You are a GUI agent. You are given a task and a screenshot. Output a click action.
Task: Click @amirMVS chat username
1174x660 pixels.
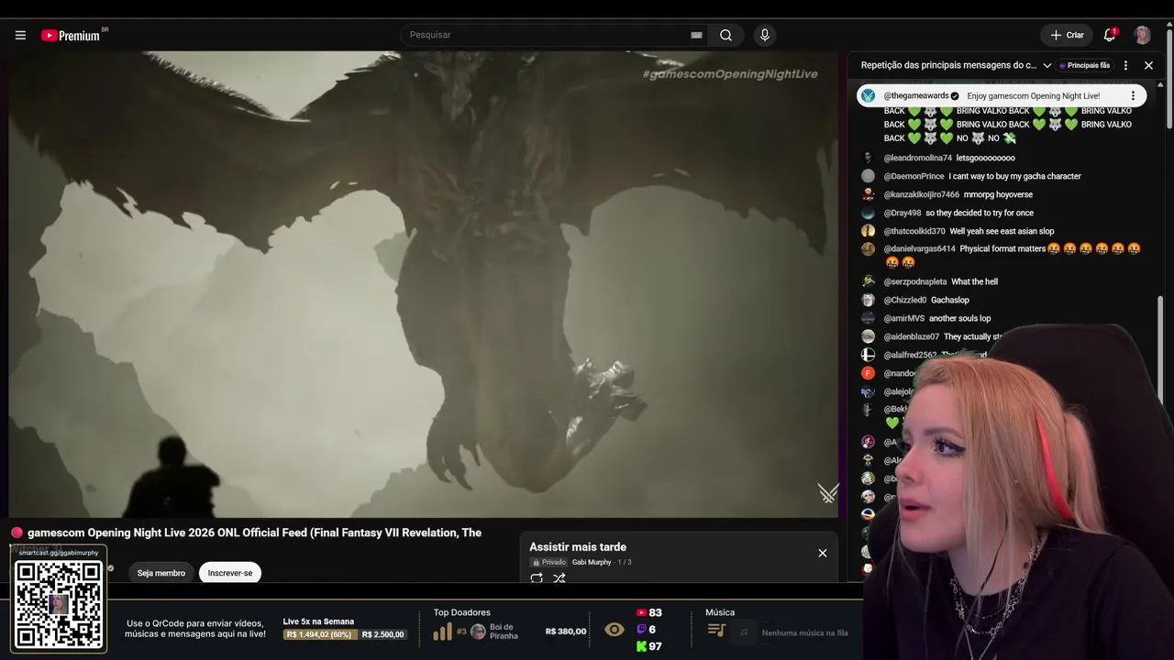904,318
